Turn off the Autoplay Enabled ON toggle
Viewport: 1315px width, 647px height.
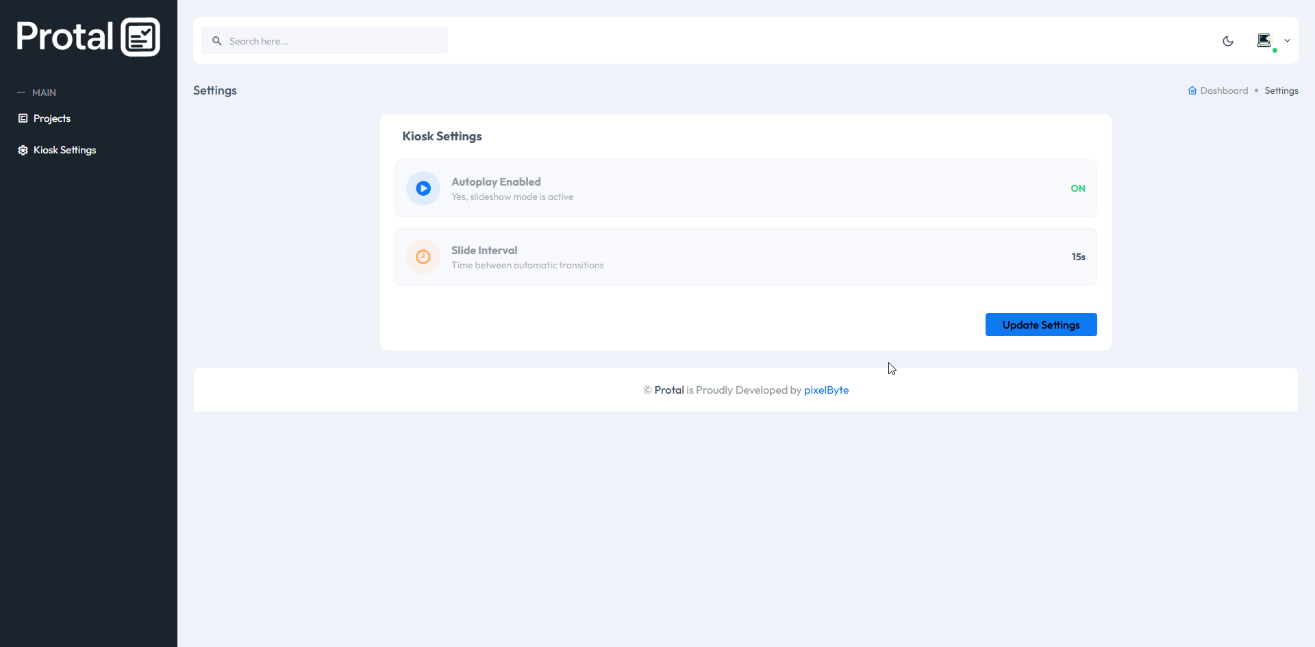1078,188
